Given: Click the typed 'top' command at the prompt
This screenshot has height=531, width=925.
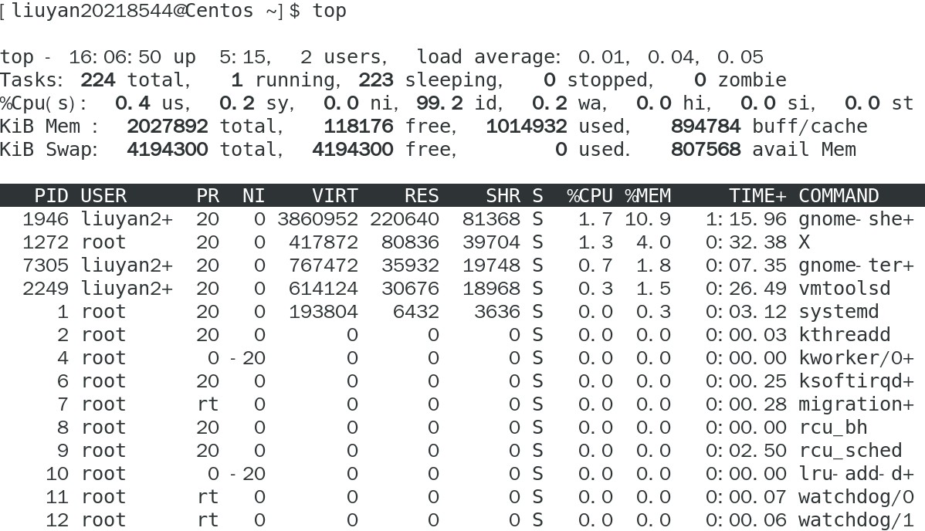Looking at the screenshot, I should tap(329, 11).
